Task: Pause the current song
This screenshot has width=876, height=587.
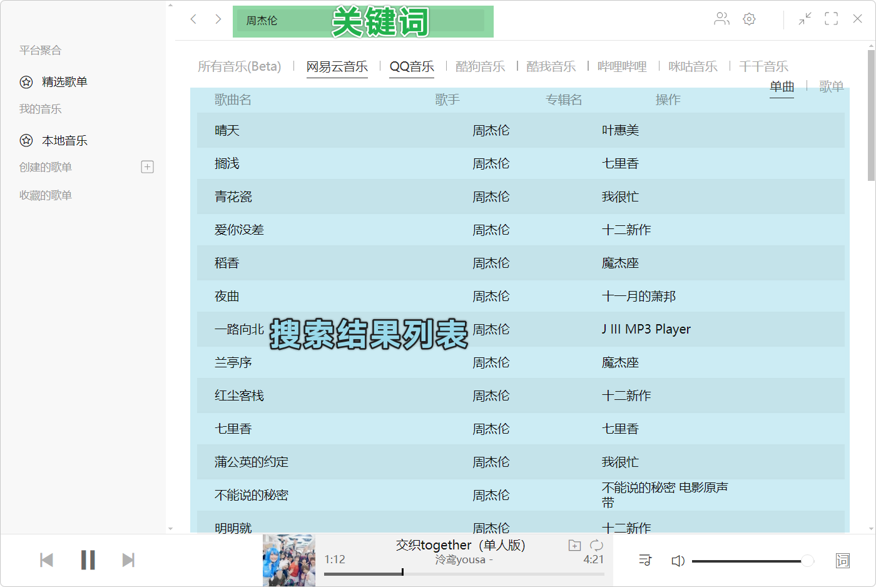Action: (x=88, y=559)
